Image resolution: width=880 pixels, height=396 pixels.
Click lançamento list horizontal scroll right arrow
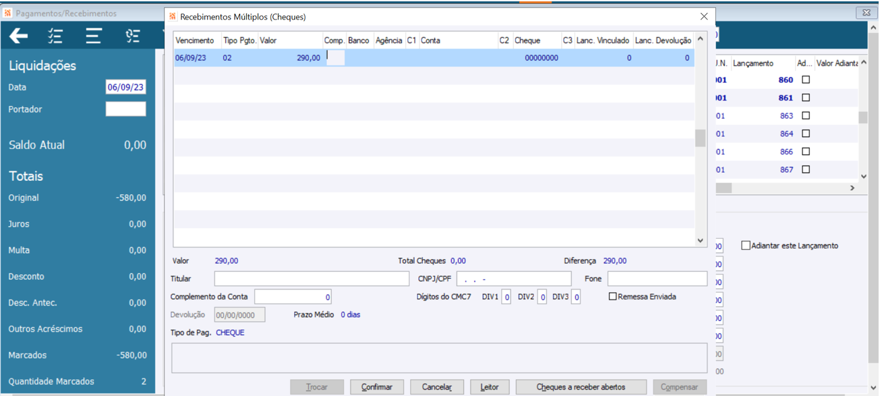point(852,188)
